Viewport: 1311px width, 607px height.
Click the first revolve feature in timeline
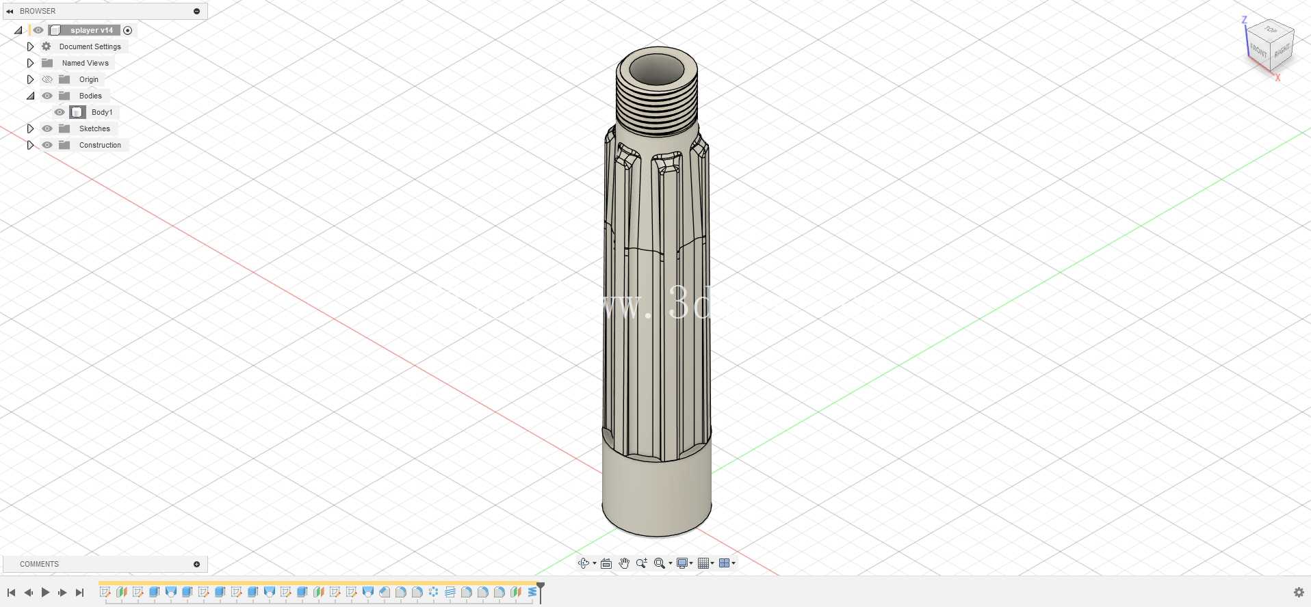(170, 592)
